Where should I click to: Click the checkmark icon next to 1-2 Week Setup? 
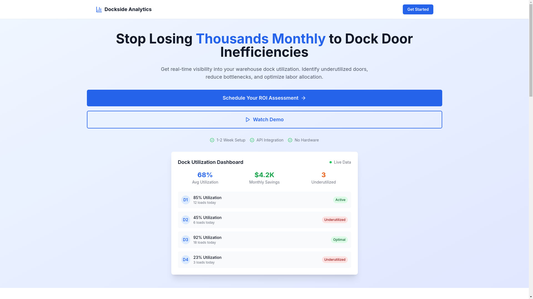click(x=212, y=140)
